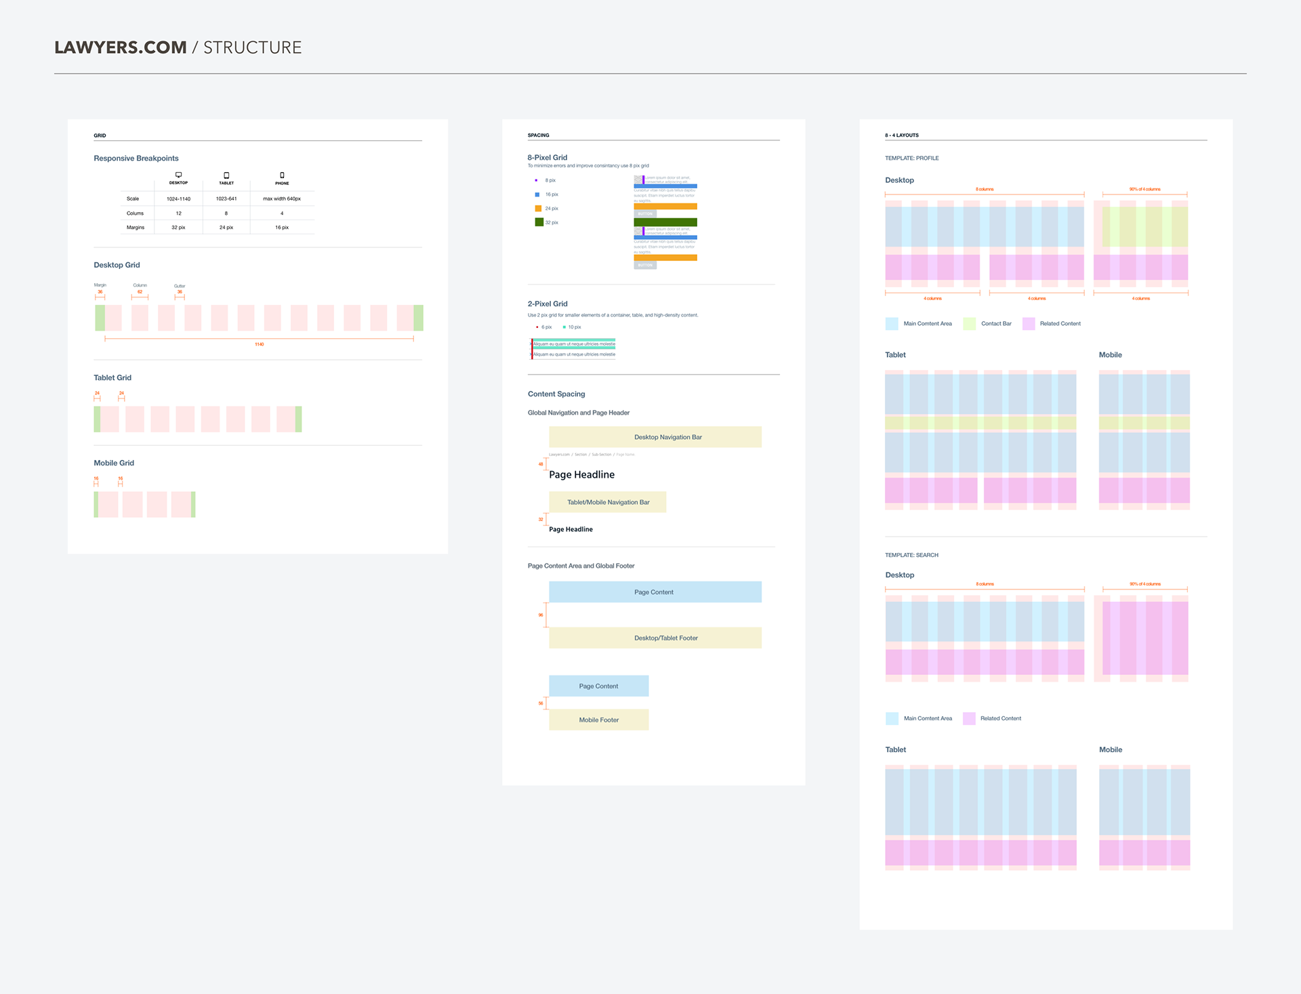Click the small bold Page Headline text
The image size is (1301, 994).
tap(571, 529)
